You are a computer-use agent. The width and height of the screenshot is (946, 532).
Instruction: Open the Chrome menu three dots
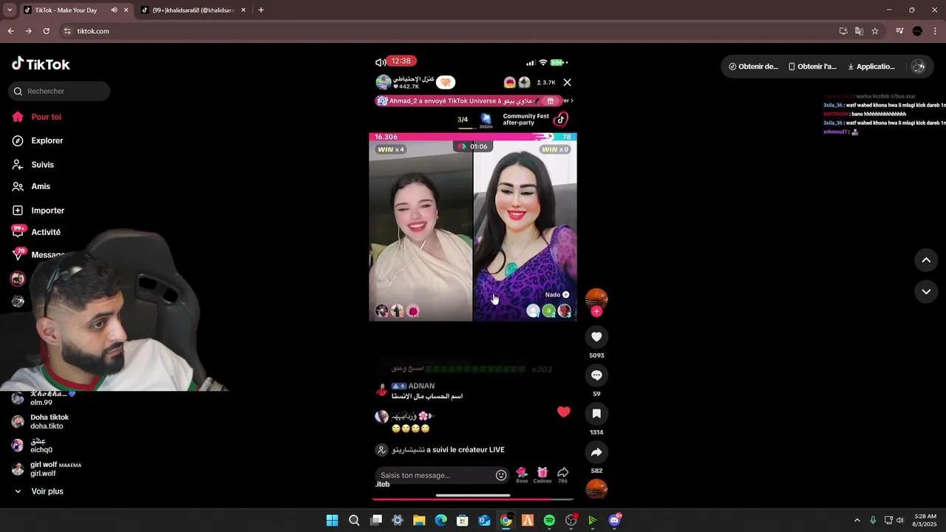936,31
